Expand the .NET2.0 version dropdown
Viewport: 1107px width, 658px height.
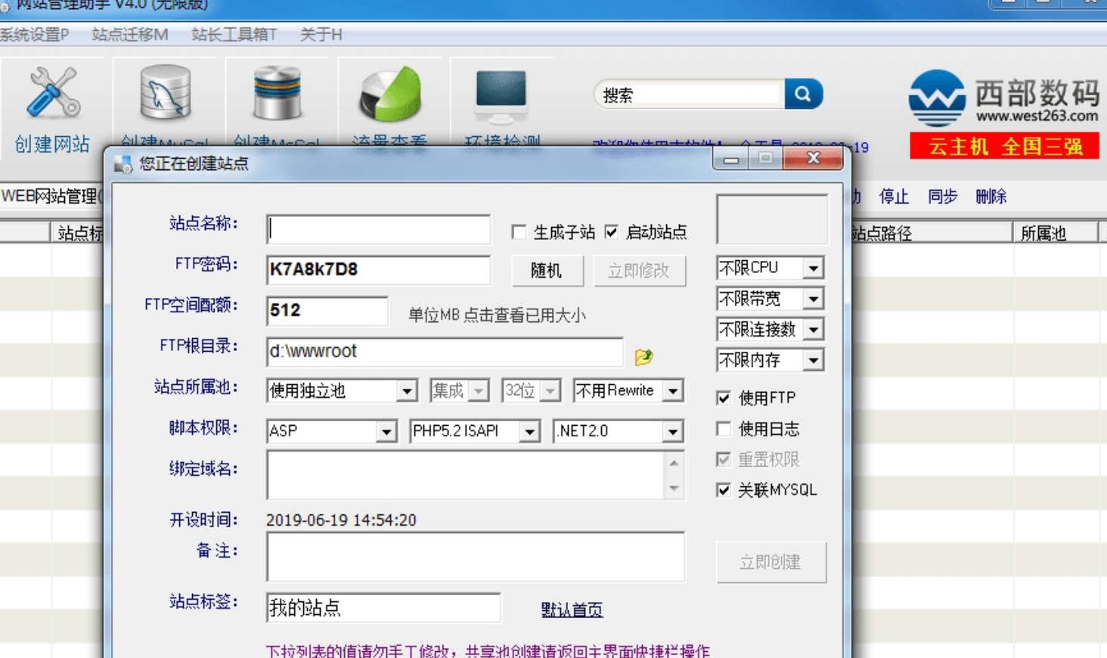[672, 431]
